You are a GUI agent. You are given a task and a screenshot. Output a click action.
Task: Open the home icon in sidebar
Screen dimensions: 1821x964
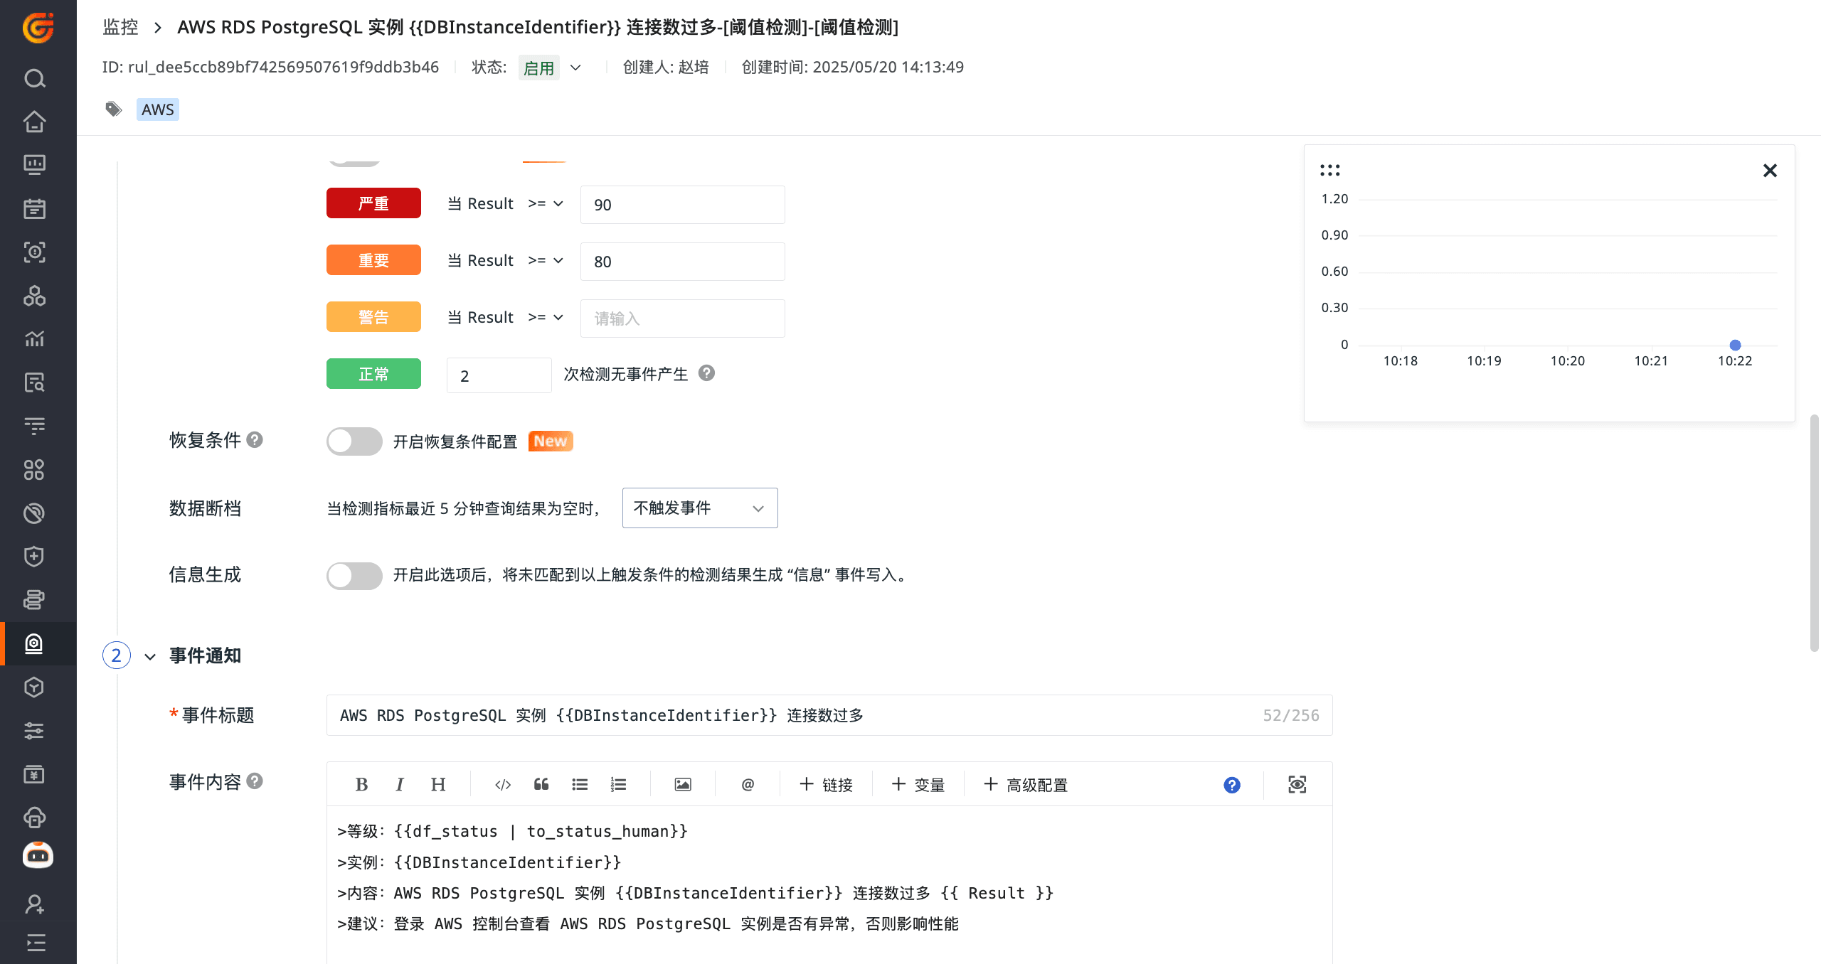(35, 122)
